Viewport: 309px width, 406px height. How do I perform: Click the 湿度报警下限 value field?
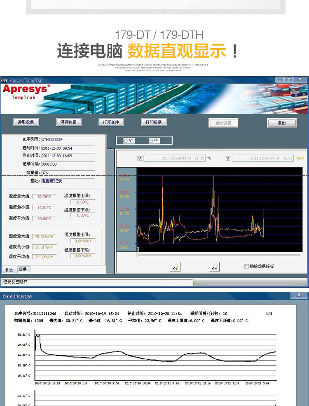pyautogui.click(x=83, y=256)
